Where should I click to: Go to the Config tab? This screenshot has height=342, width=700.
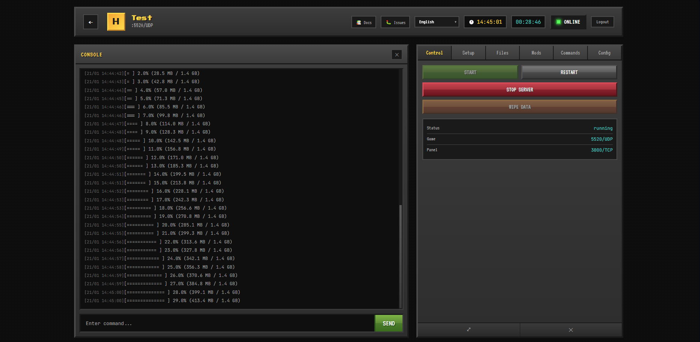point(604,53)
